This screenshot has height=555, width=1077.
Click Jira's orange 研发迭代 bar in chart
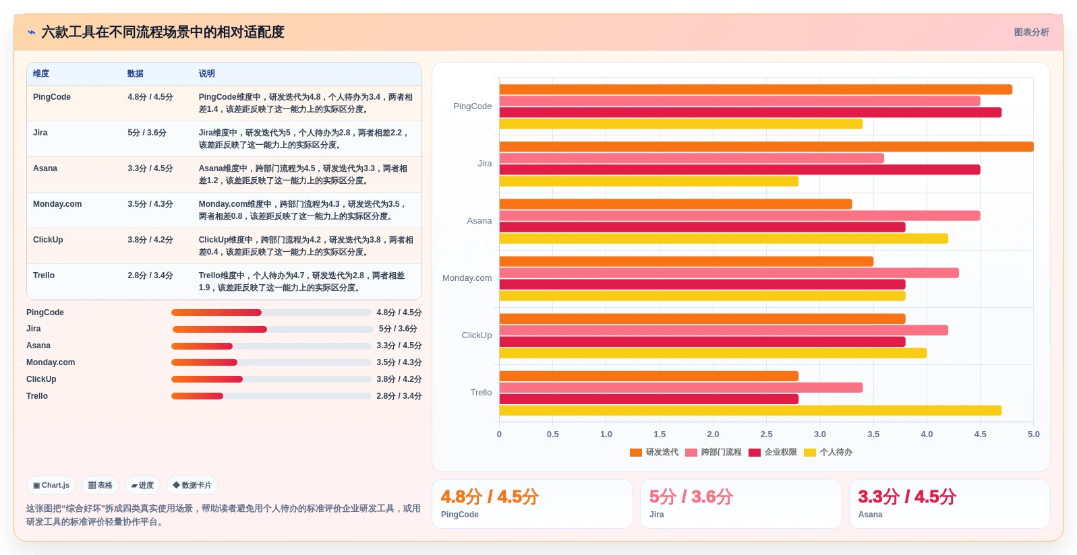click(x=766, y=147)
